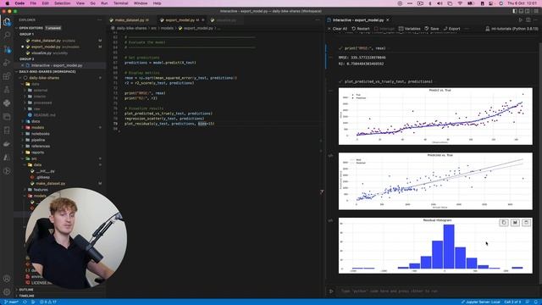Open the Docker view in activity bar
The width and height of the screenshot is (542, 305).
point(7,143)
